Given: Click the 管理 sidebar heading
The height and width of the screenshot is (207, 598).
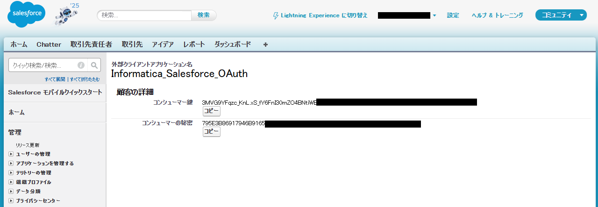Looking at the screenshot, I should coord(15,133).
